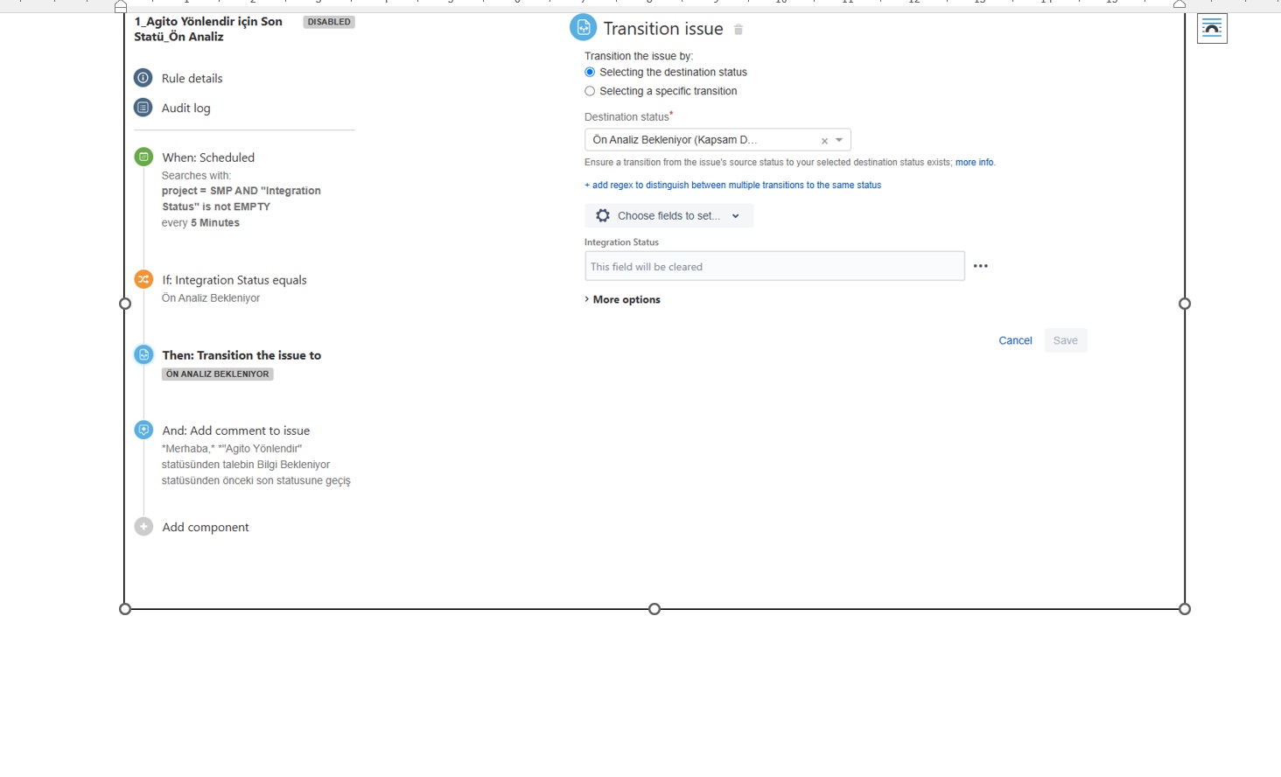Expand More options
This screenshot has width=1281, height=777.
pos(622,299)
